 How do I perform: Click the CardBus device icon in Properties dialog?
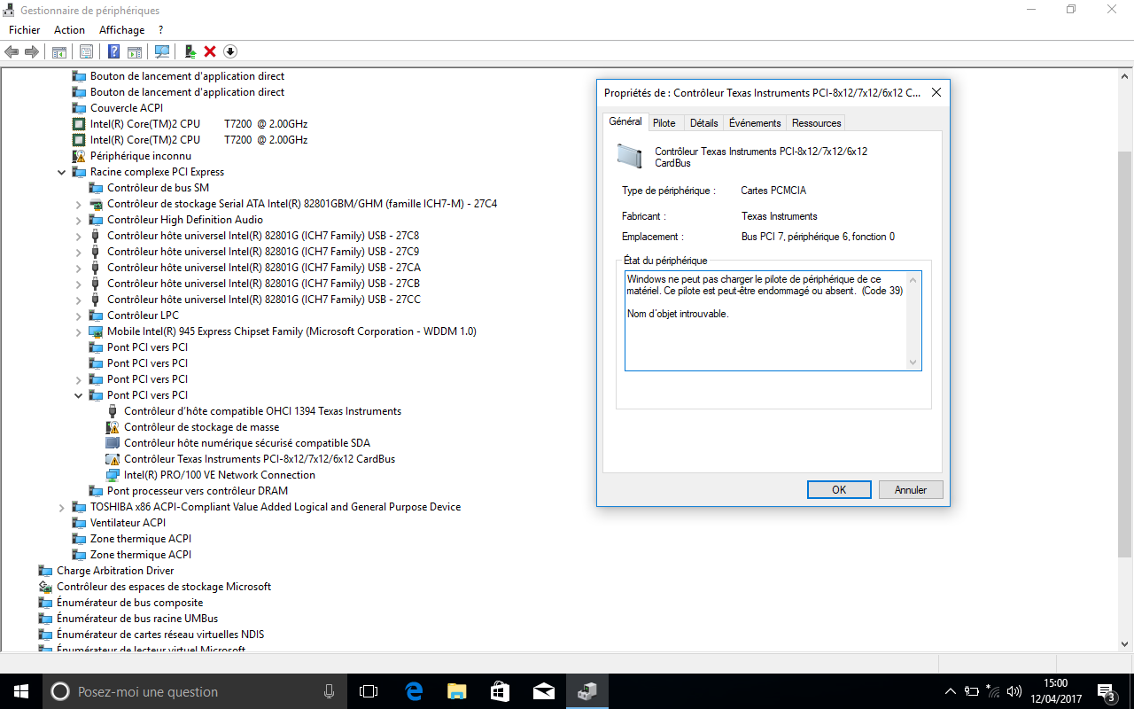(x=629, y=156)
